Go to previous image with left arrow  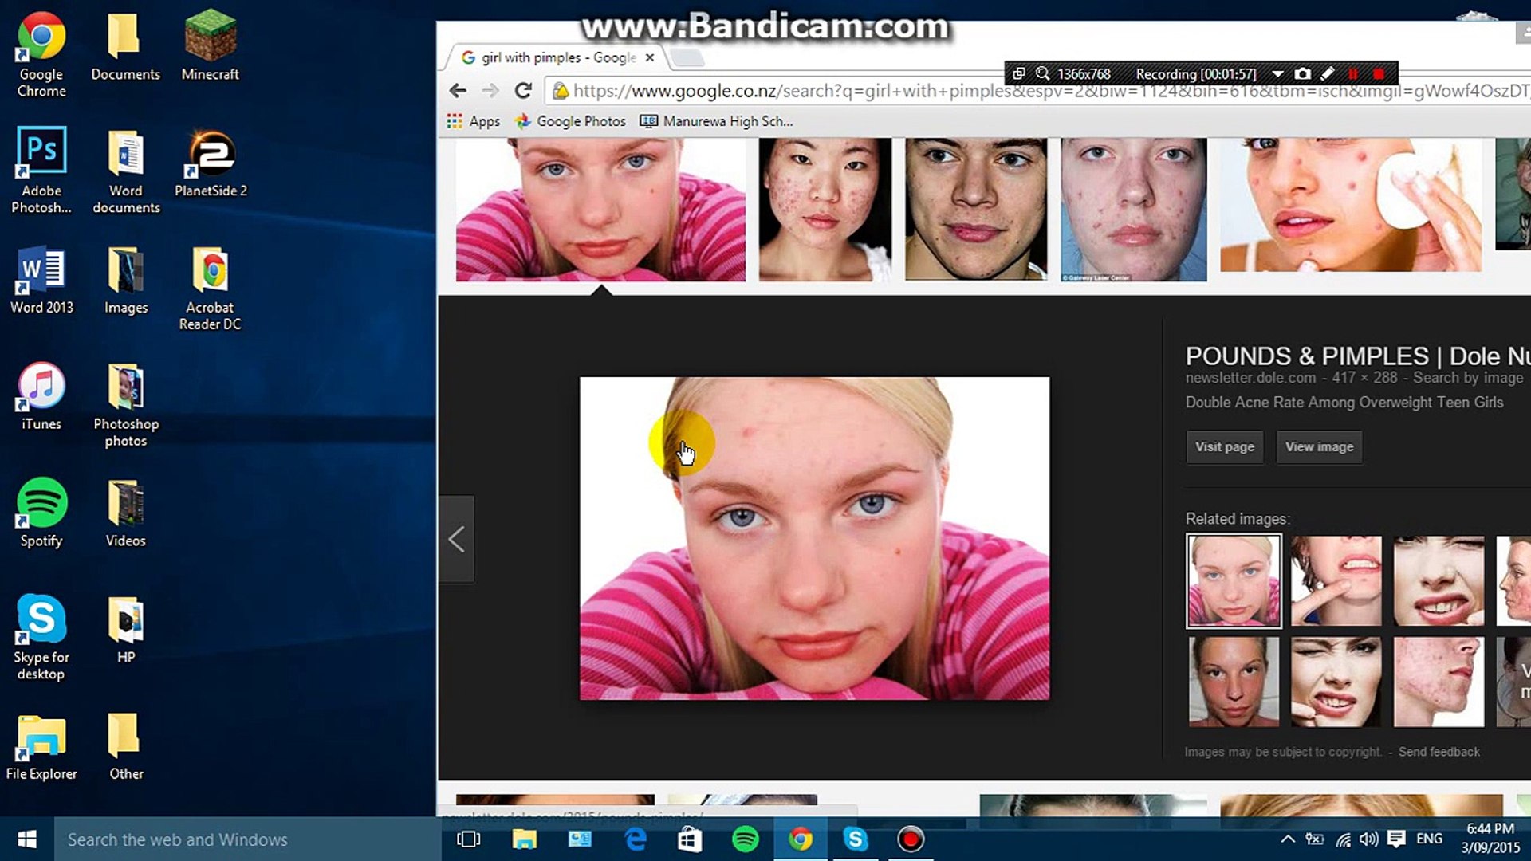(x=456, y=540)
